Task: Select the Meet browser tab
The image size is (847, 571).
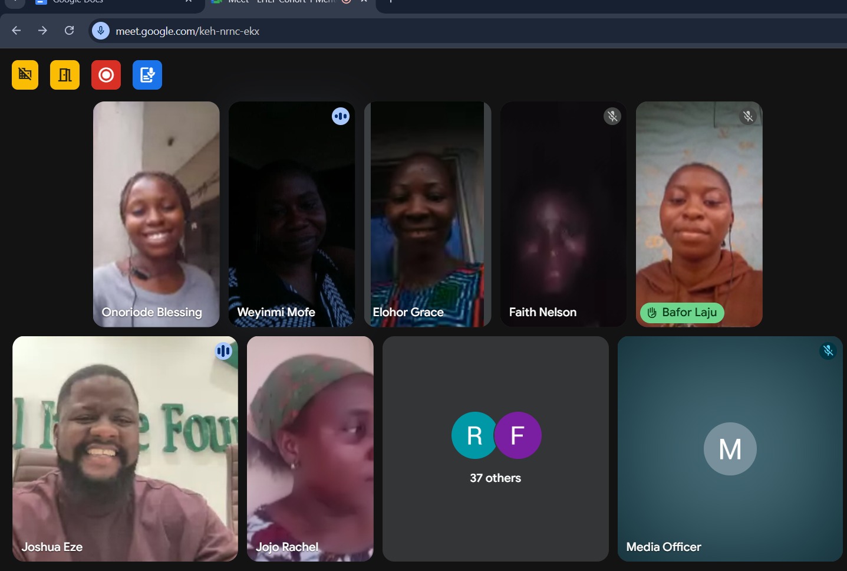Action: pos(283,2)
